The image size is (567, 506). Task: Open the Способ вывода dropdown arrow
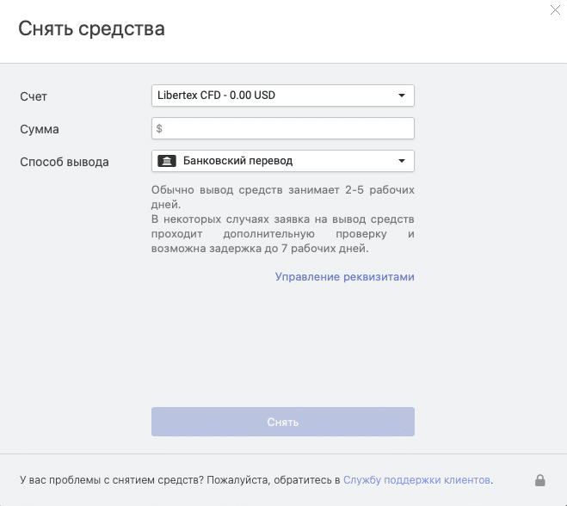[402, 161]
